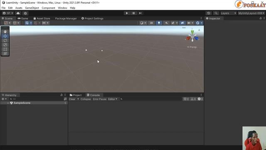Open the Inspector panel kebab menu
Viewport: 266px width, 150px height.
264,18
